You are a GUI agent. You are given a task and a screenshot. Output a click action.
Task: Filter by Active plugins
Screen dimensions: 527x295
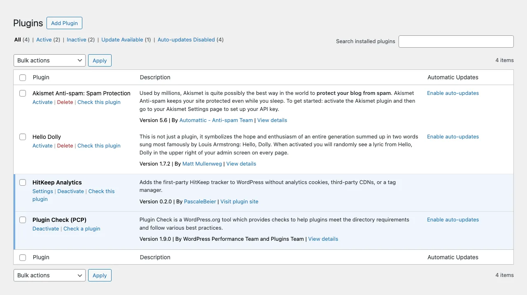tap(44, 40)
